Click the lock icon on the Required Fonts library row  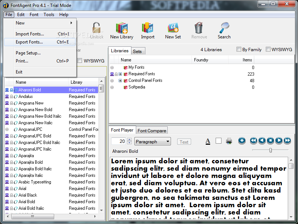(116, 74)
